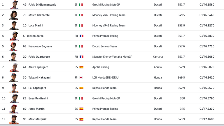Click Fabio Di Giannantonio's rider photo
Screen dimensions: 224x126
[x=14, y=5]
